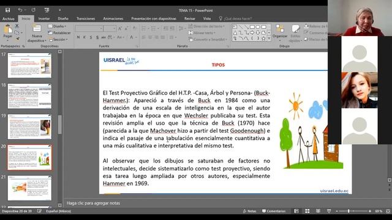Select the rectangle shape in shapes gallery
392x220 pixels.
(x=252, y=27)
